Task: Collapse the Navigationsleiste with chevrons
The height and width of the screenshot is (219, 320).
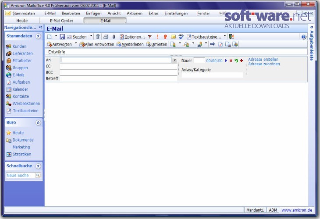Action: (40, 27)
